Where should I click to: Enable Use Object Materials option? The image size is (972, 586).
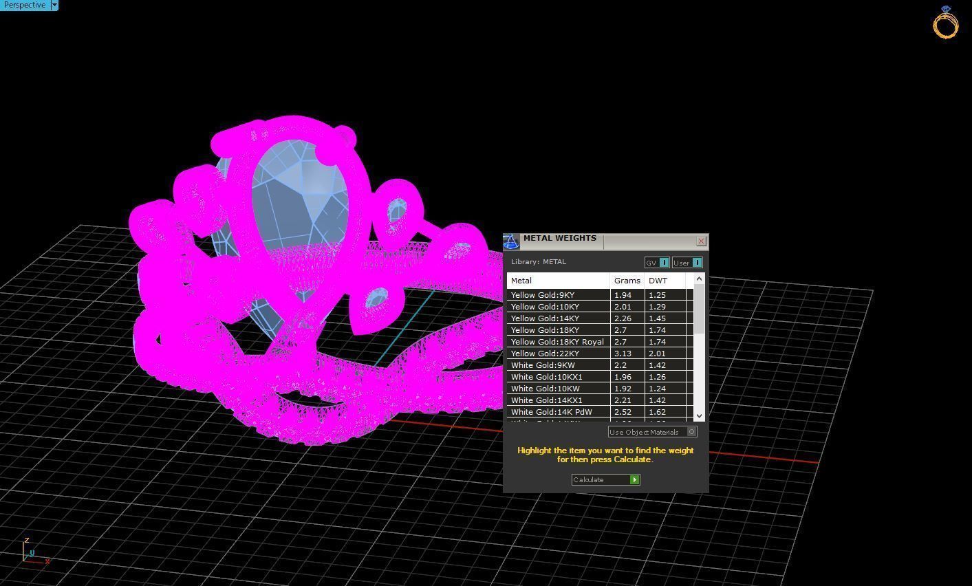pyautogui.click(x=653, y=432)
